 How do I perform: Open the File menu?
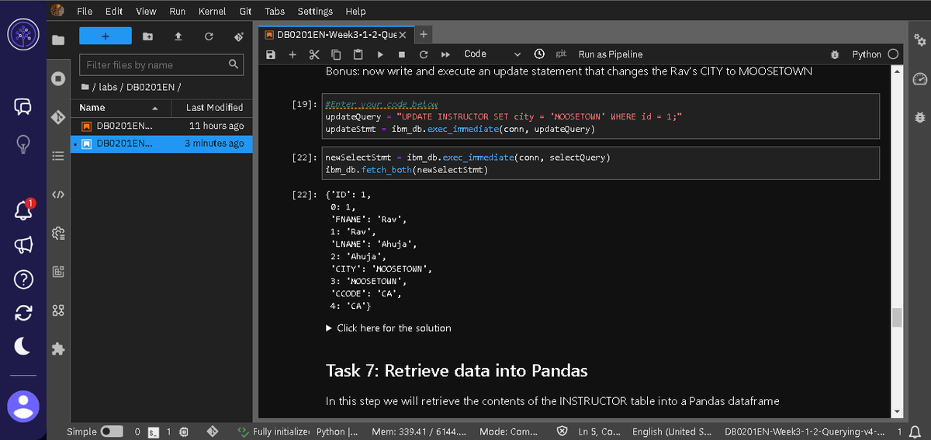pyautogui.click(x=85, y=12)
